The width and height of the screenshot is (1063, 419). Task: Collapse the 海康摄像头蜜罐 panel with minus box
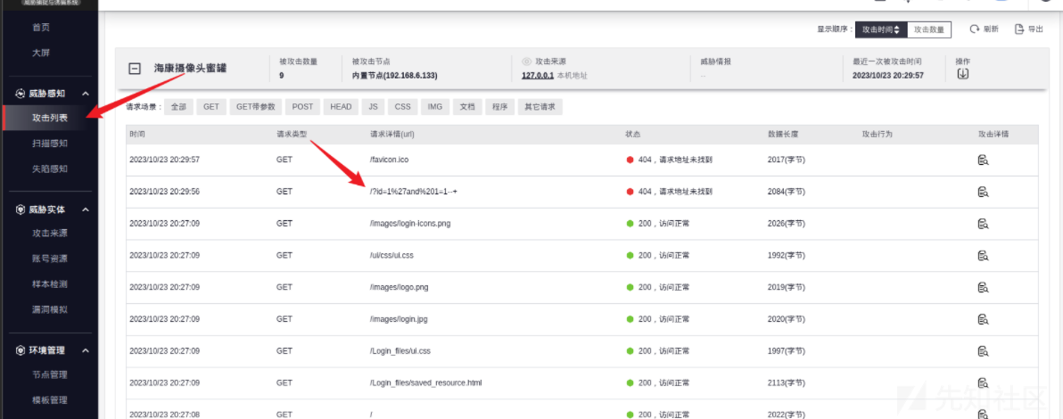click(135, 69)
